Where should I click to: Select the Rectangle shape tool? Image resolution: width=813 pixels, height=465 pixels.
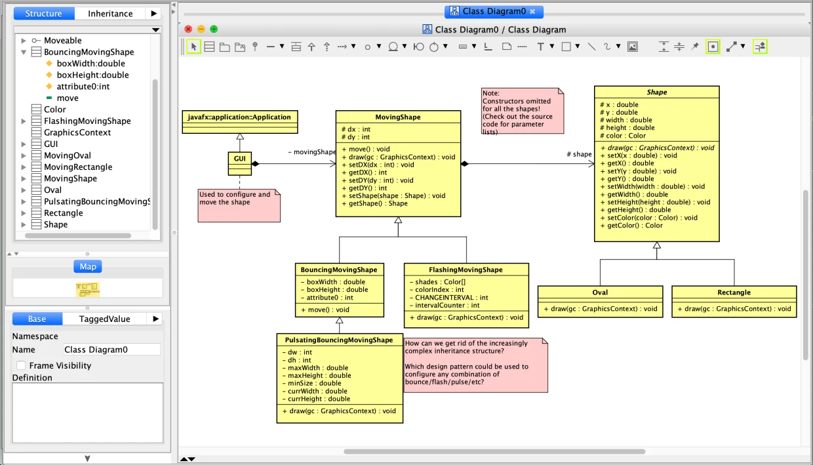(566, 47)
